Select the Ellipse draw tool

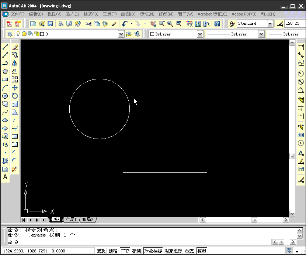click(5, 120)
